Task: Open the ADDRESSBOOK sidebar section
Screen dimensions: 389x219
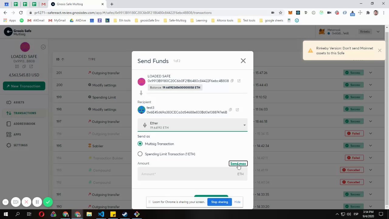Action: tap(24, 124)
